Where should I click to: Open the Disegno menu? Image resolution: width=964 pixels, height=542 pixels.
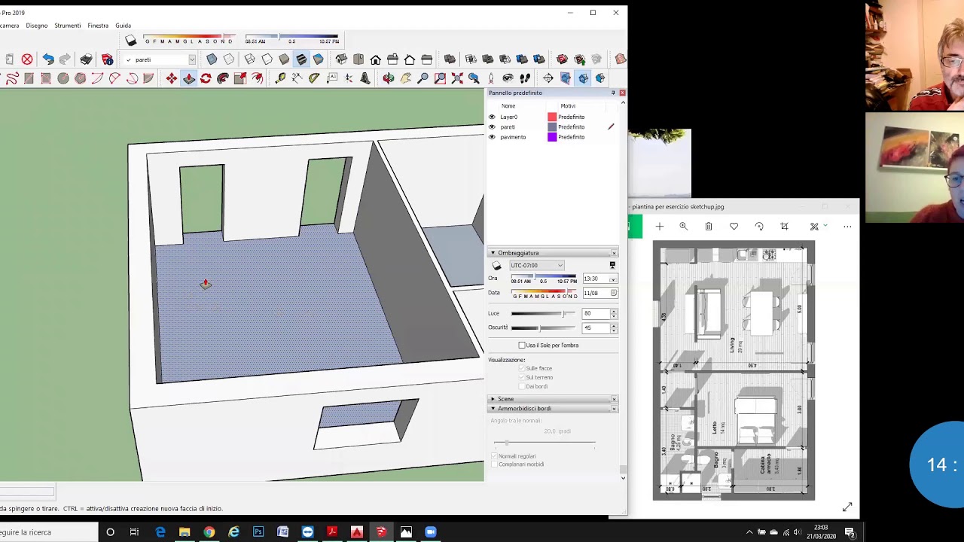[37, 26]
